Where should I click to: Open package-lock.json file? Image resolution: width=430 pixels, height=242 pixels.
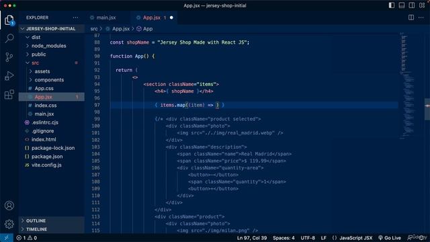click(52, 148)
